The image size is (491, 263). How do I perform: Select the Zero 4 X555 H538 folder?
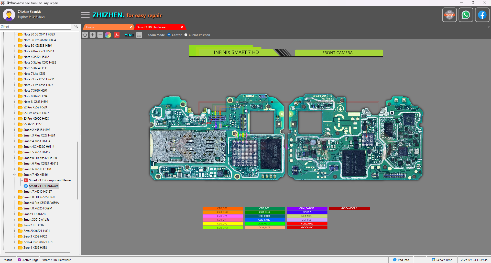(35, 248)
